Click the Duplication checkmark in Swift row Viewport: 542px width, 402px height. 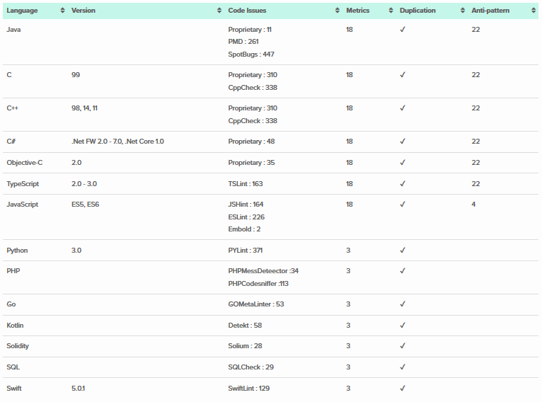coord(403,389)
